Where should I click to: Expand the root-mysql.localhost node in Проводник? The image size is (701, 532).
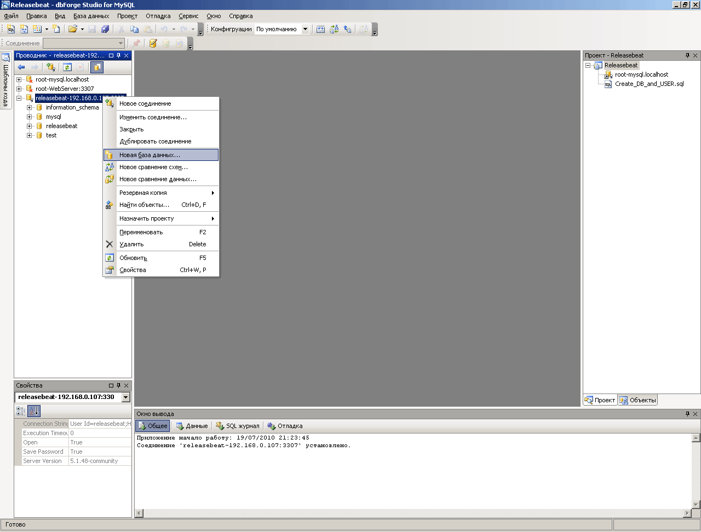click(19, 79)
